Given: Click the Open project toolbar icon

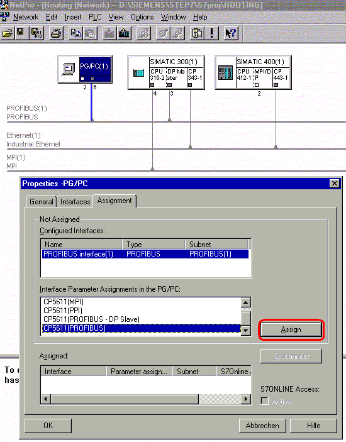Looking at the screenshot, I should click(8, 33).
